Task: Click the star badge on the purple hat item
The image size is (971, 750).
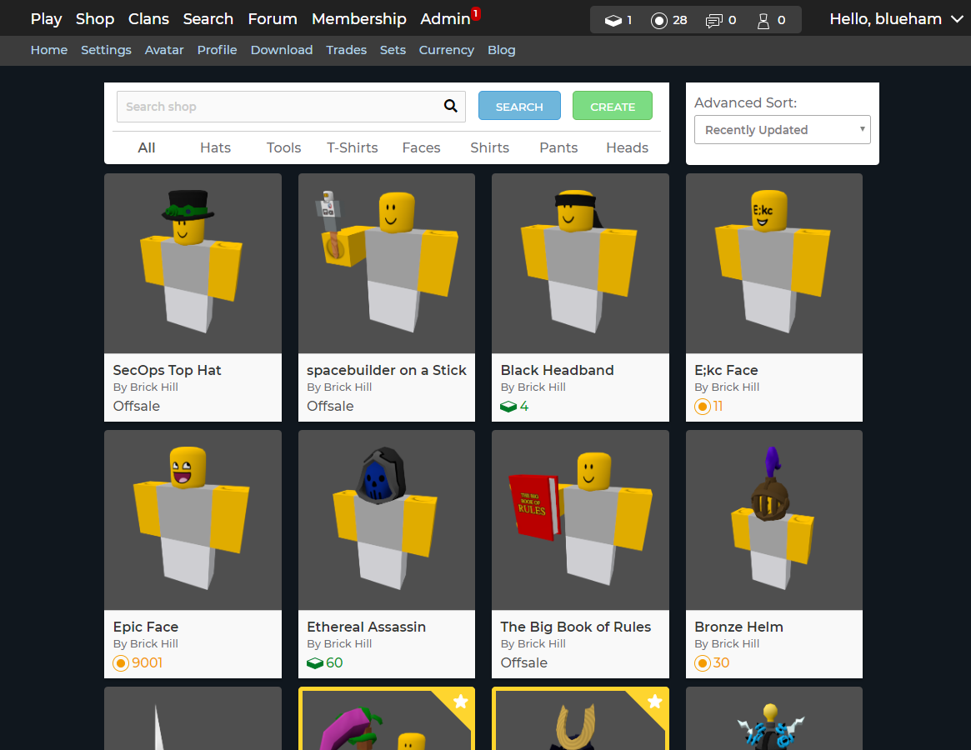Action: (x=461, y=702)
